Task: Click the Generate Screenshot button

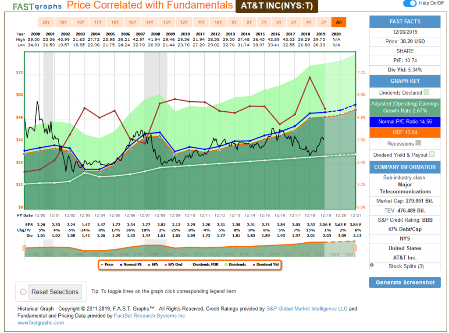Action: pyautogui.click(x=405, y=282)
